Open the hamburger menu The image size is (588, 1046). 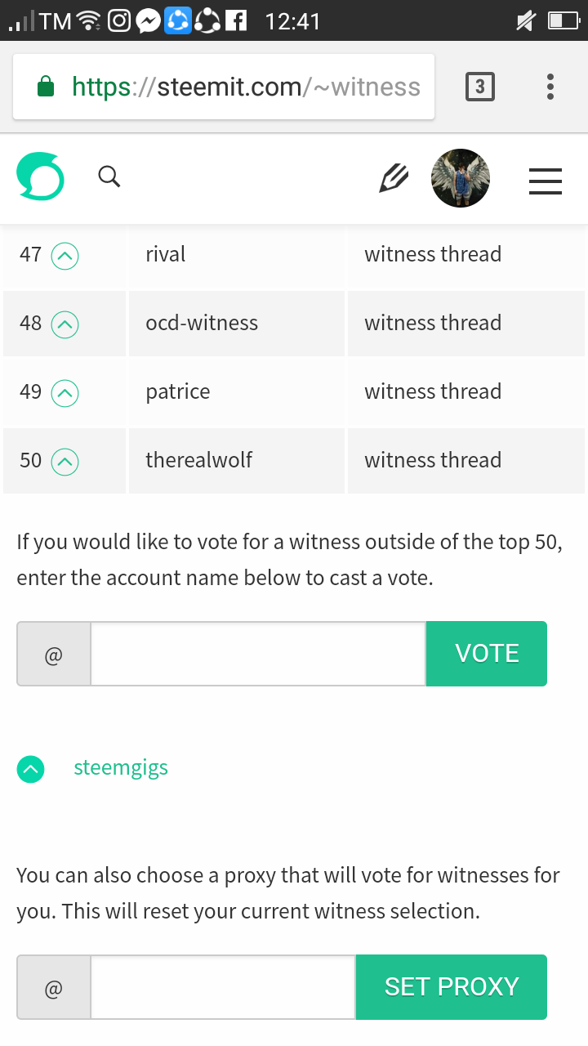546,181
